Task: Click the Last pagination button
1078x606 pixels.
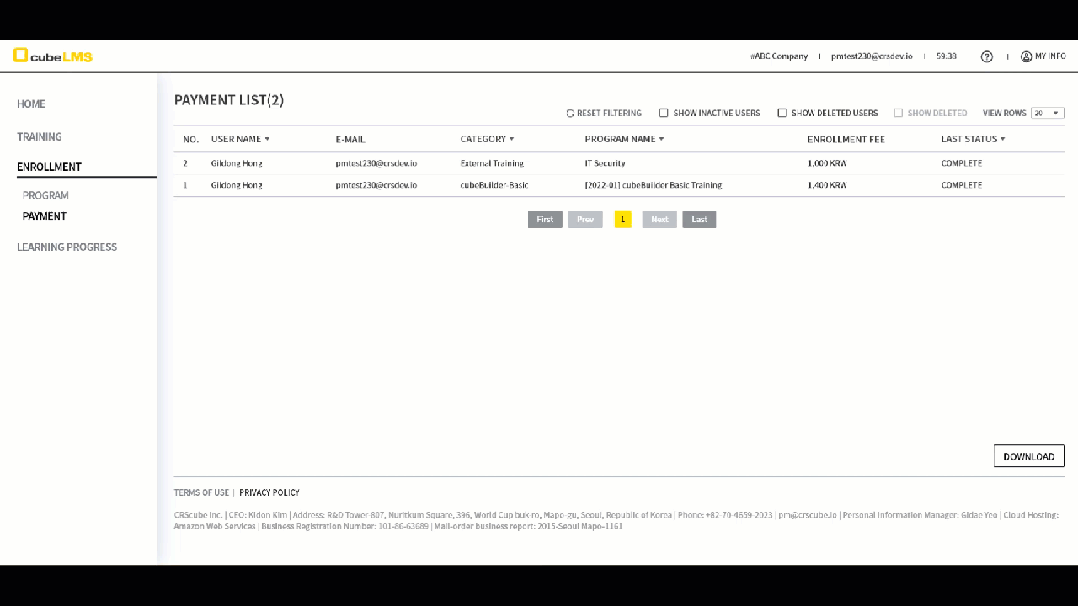Action: click(x=699, y=220)
